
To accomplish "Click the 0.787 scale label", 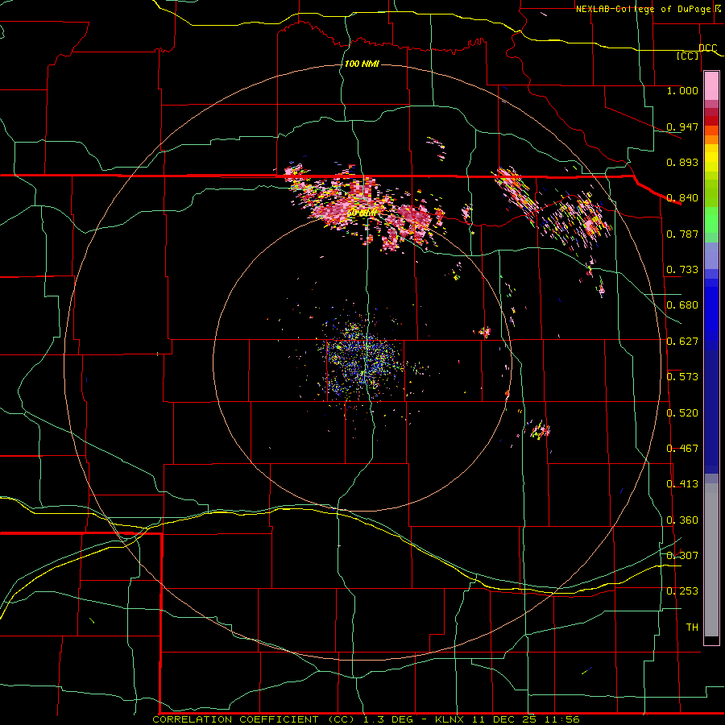I will click(682, 234).
